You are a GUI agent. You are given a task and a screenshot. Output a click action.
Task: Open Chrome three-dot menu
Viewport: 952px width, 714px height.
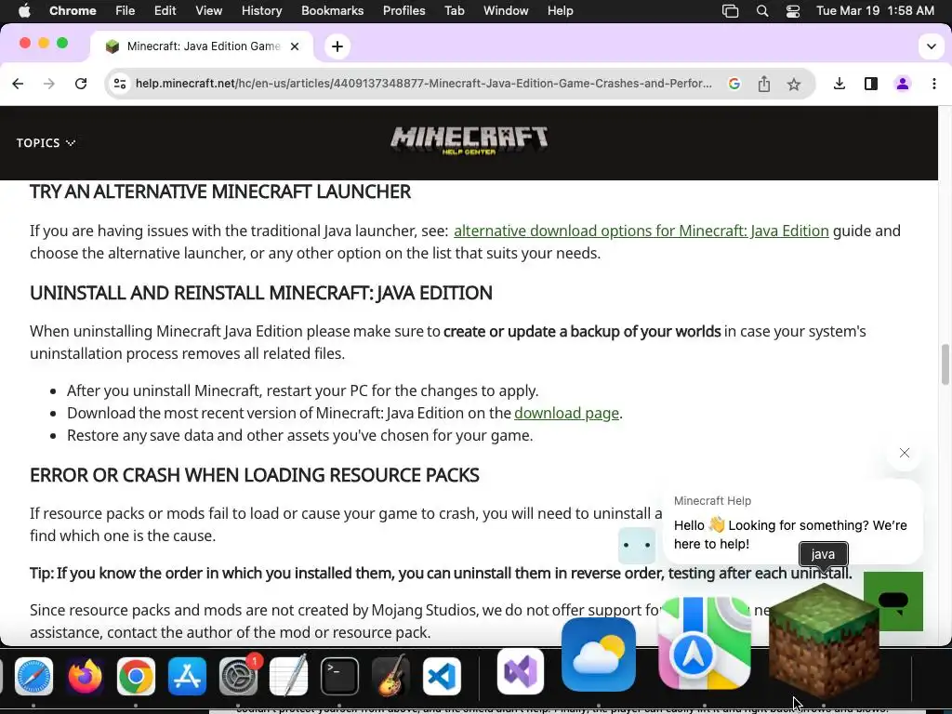coord(933,84)
